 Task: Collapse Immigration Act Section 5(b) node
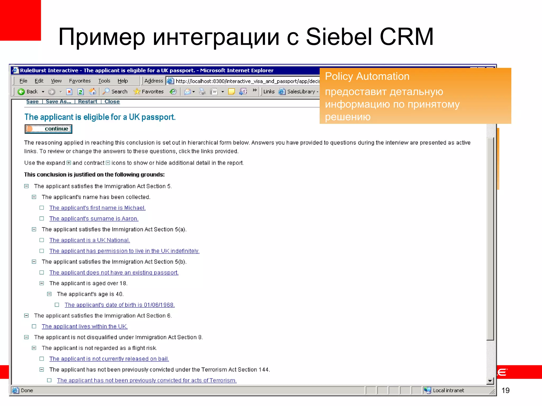tap(34, 262)
